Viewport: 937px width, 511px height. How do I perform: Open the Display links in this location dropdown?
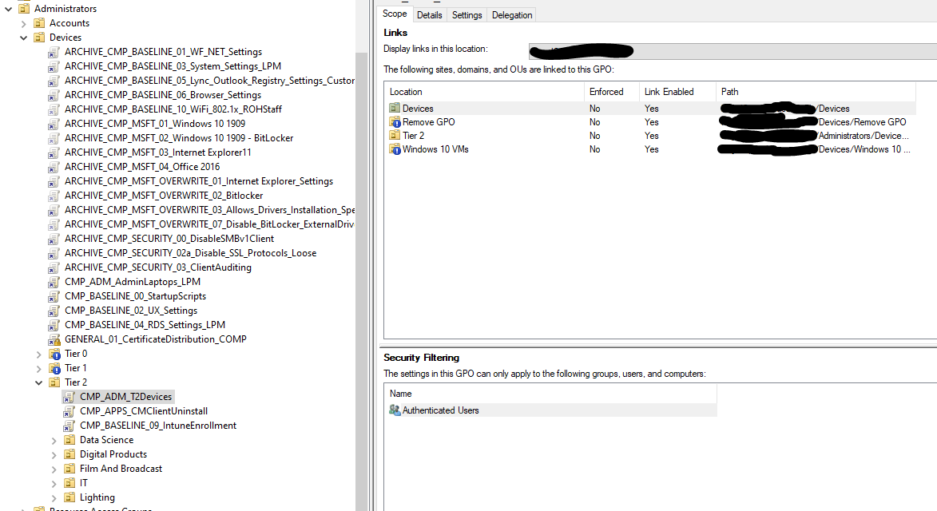point(733,51)
